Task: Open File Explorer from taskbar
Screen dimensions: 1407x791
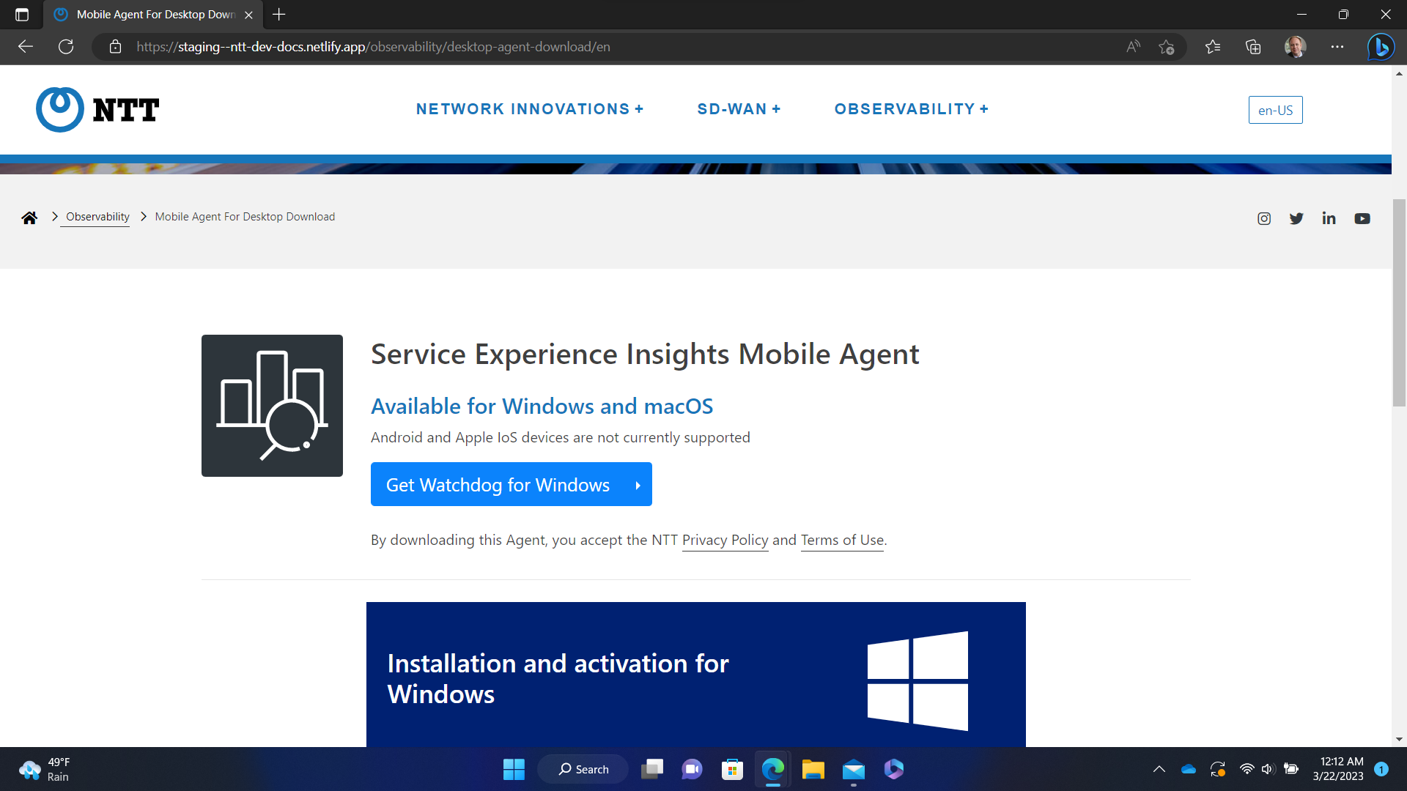Action: (813, 769)
